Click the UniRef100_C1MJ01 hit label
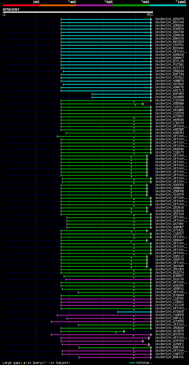189x365 pixels. (170, 107)
